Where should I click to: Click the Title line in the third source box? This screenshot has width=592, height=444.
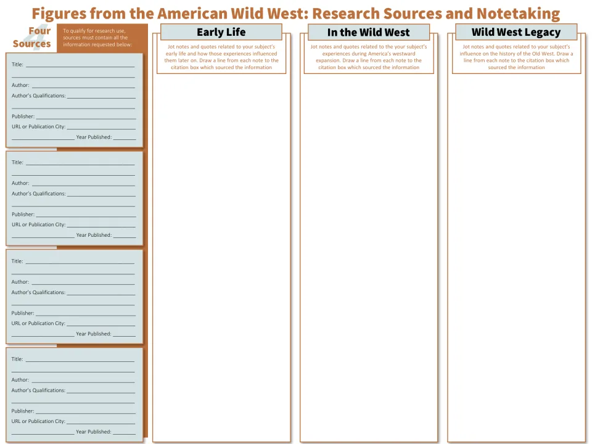tap(80, 261)
